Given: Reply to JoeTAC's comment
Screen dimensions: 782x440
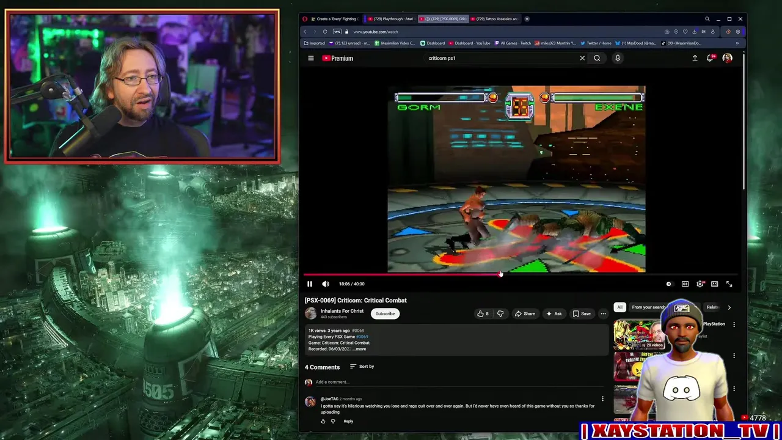Looking at the screenshot, I should (348, 421).
